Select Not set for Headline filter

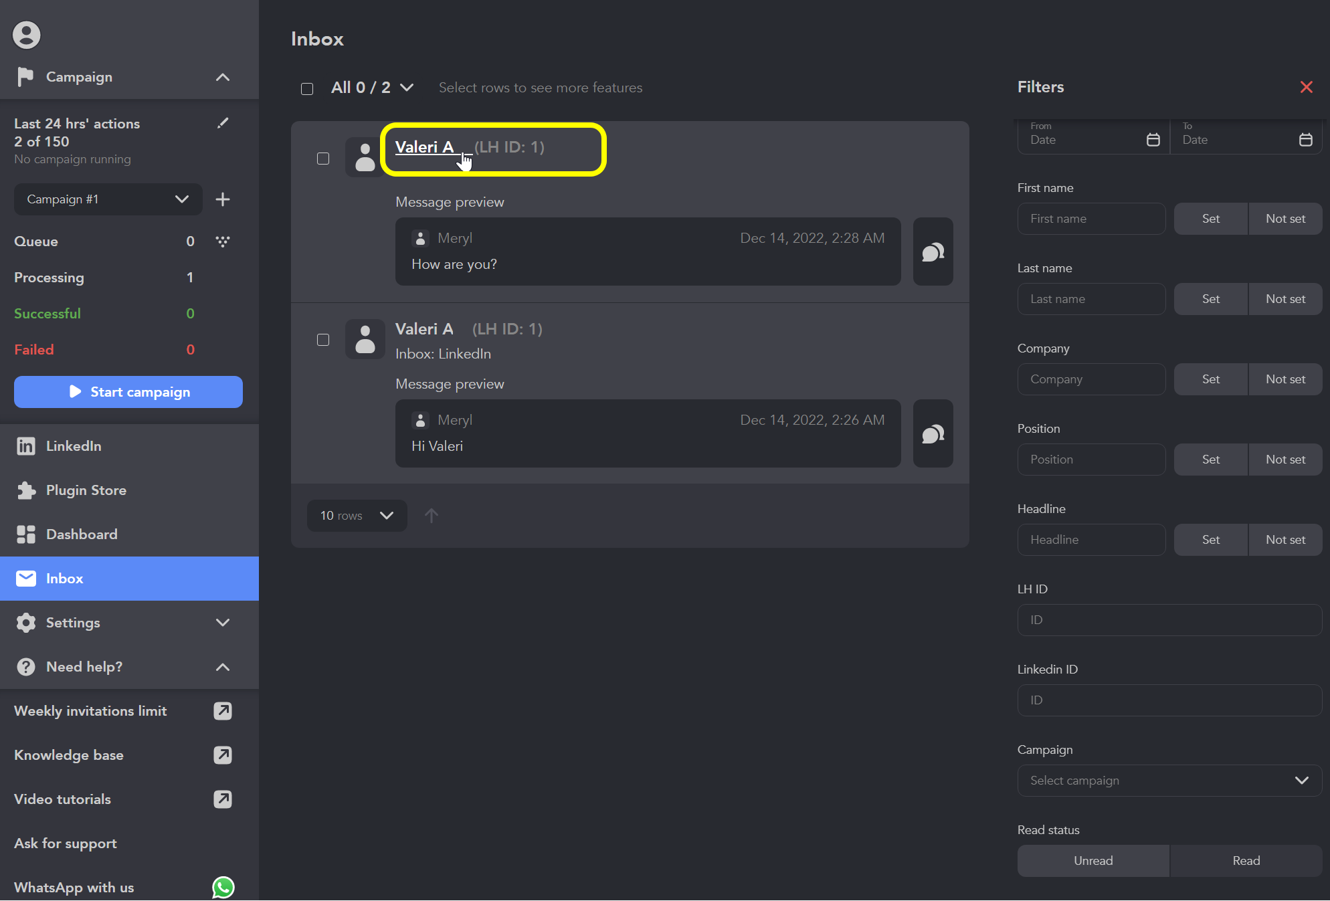pos(1285,540)
